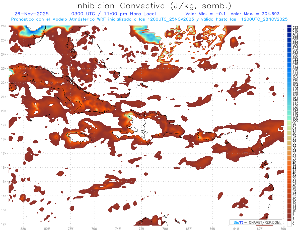This screenshot has height=232, width=301.
Task: Click the 'Pronostico con el Modelo Atmosferico WRF' line
Action: pos(149,19)
